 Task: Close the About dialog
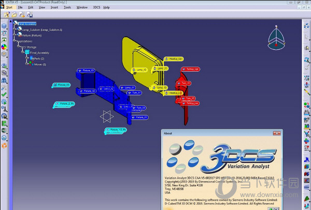tap(277, 133)
